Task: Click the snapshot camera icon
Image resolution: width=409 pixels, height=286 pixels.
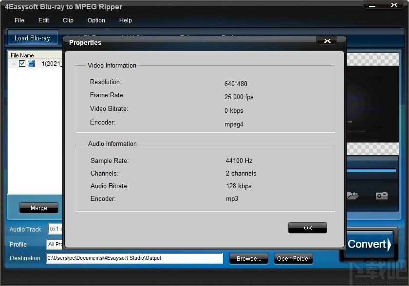Action: tap(382, 196)
